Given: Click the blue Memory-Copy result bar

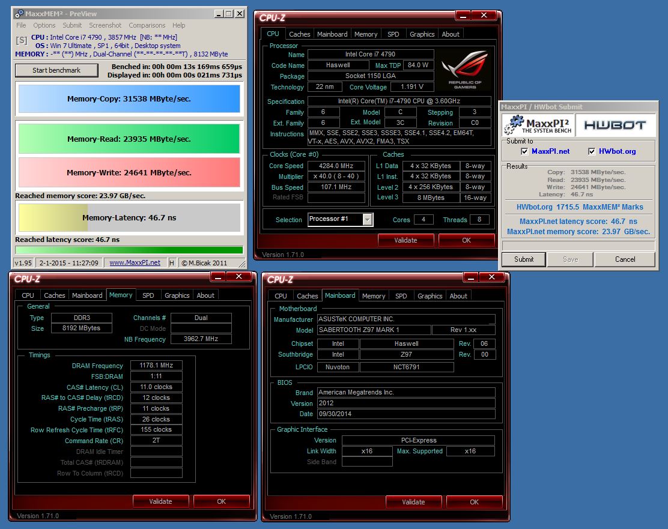Looking at the screenshot, I should (129, 99).
